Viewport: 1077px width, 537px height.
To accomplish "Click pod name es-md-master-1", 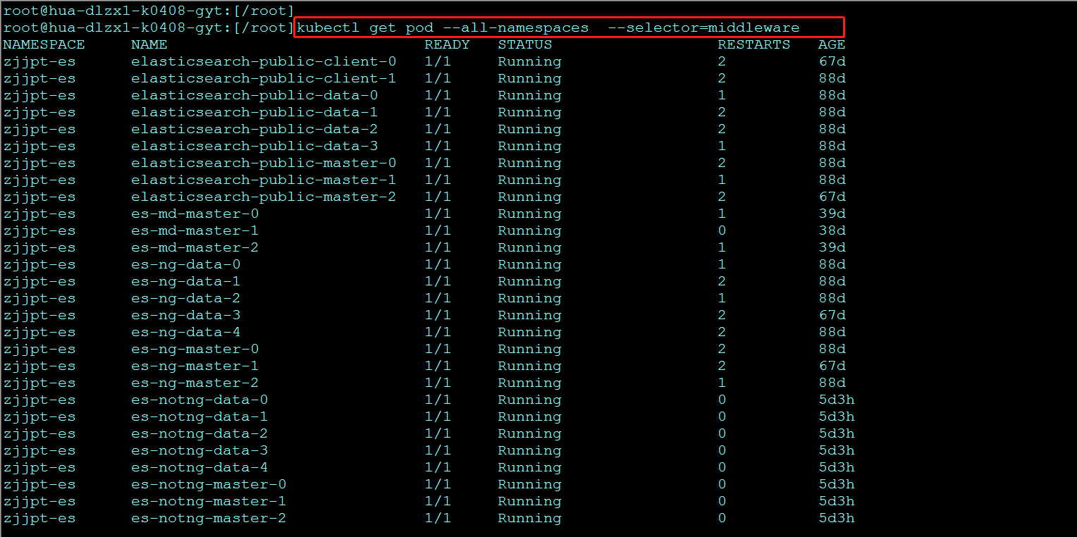I will coord(195,230).
